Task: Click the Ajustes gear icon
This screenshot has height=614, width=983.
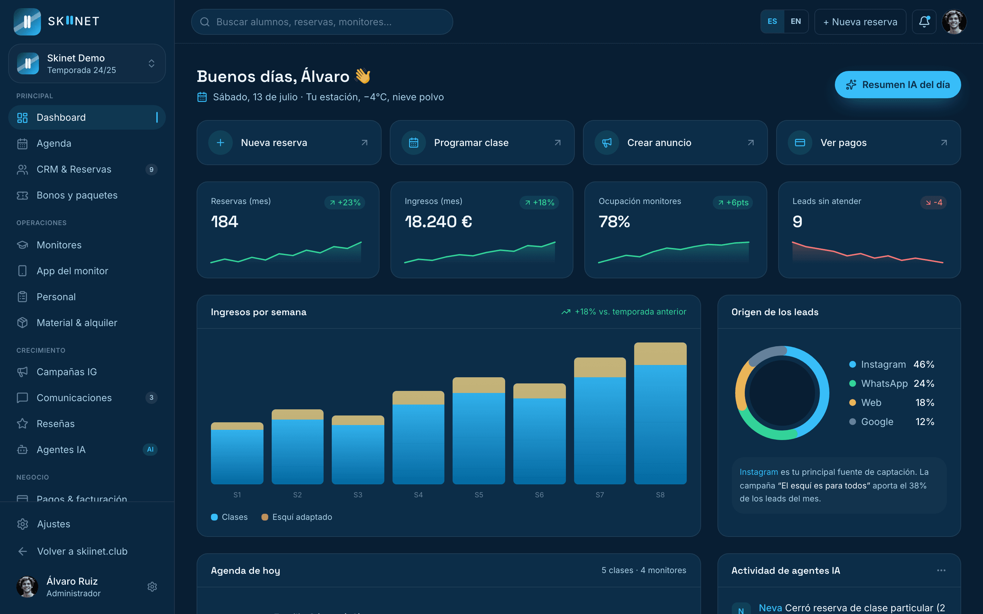Action: coord(23,524)
